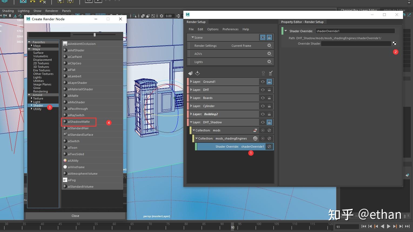Click the accept all imports checkmark icon

271,73
